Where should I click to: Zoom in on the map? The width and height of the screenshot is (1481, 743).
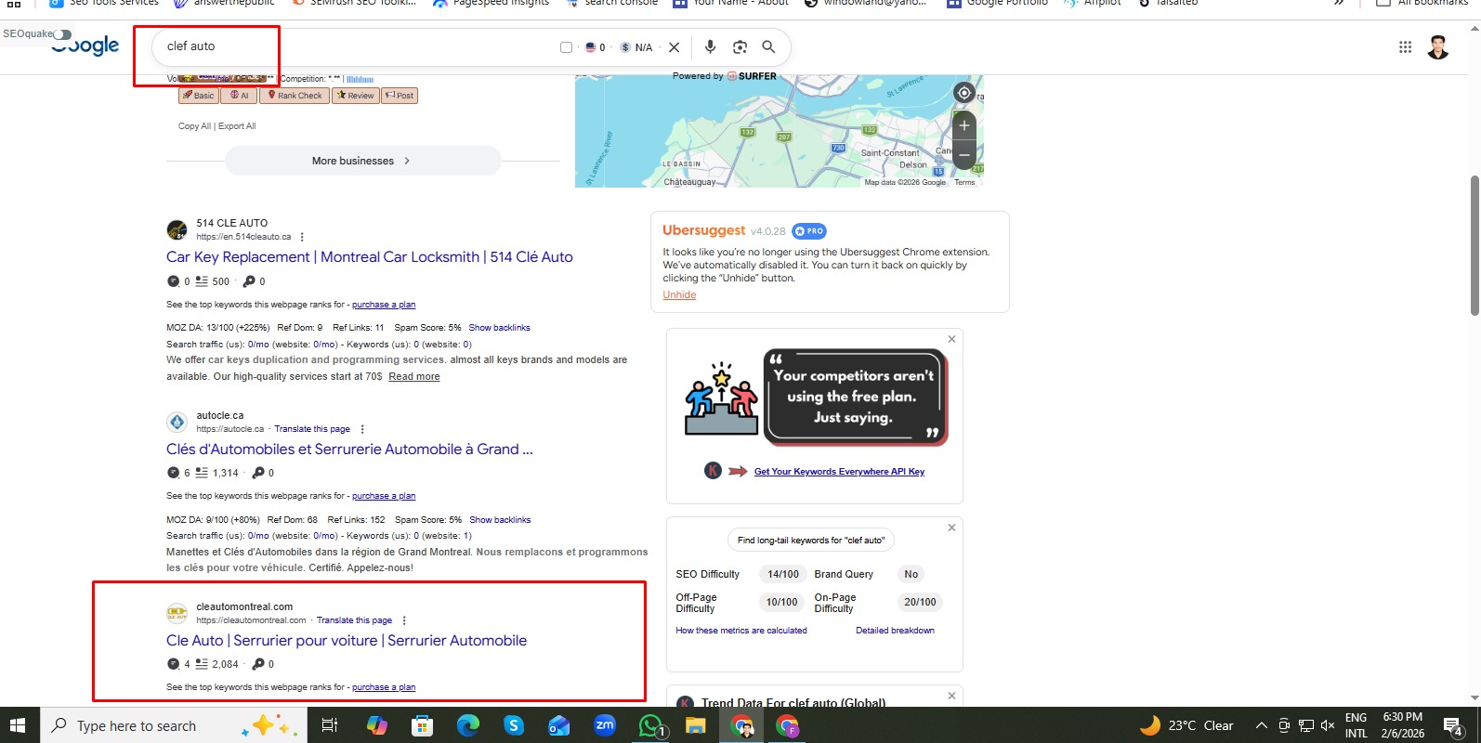pyautogui.click(x=964, y=125)
